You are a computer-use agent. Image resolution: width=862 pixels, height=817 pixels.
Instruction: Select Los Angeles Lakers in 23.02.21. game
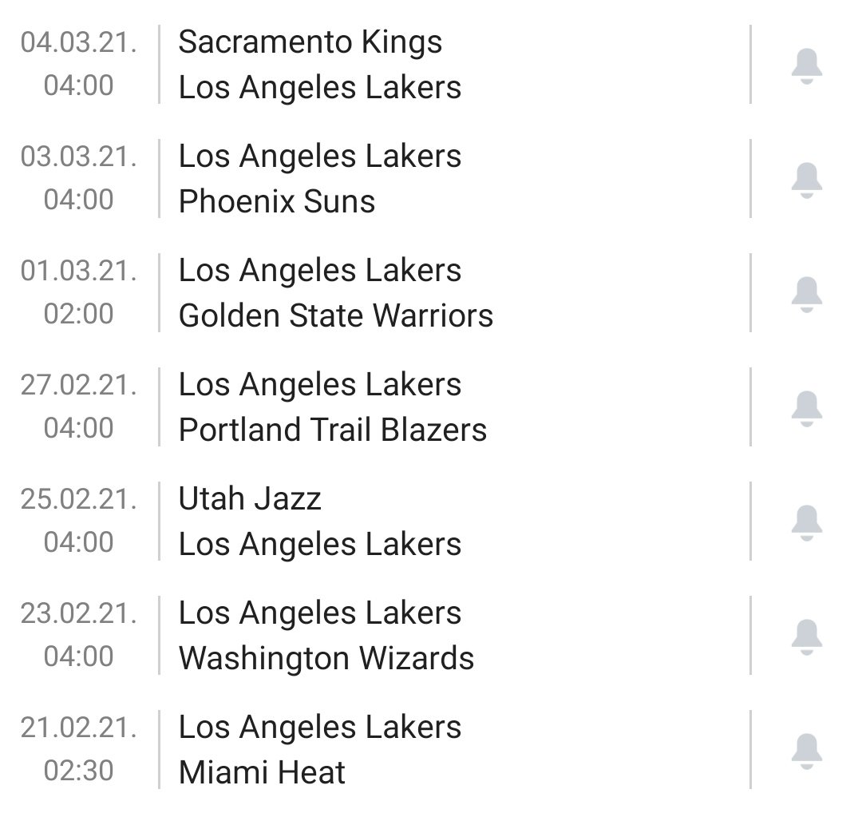[320, 613]
